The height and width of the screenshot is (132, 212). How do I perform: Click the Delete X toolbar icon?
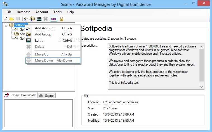pos(46,19)
